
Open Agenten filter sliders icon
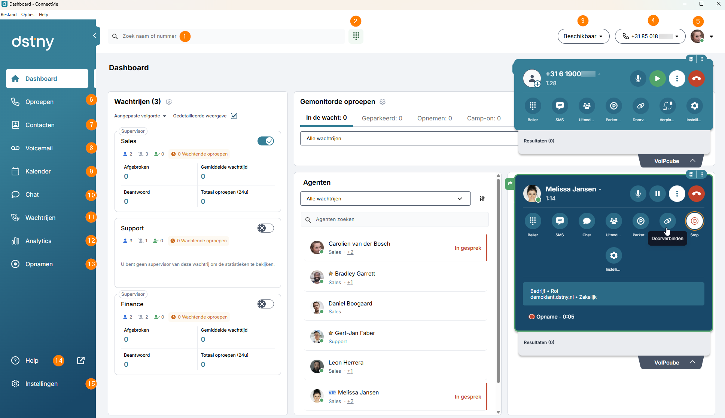(482, 199)
